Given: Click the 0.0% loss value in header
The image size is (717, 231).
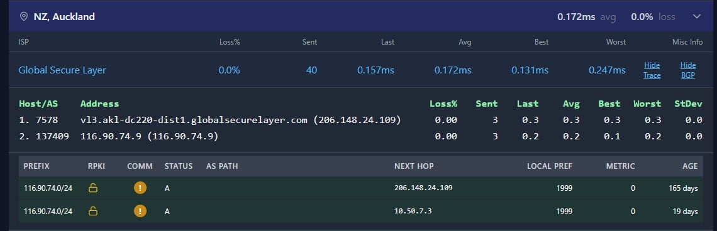Looking at the screenshot, I should pos(642,17).
